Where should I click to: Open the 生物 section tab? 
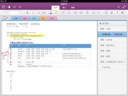tap(16, 18)
